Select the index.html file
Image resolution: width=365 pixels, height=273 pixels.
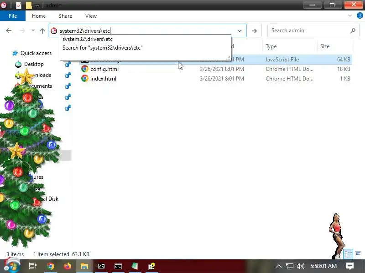(x=103, y=78)
